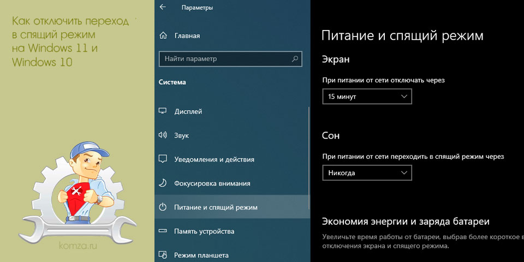This screenshot has height=262, width=524.
Task: Click the Как отключить переход article title
Action: click(x=70, y=42)
